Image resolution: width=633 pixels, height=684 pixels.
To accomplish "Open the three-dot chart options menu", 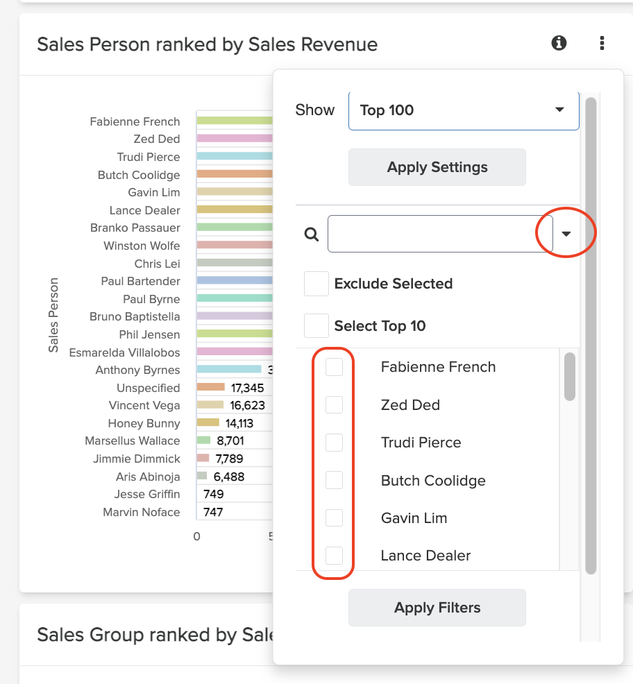I will 601,43.
